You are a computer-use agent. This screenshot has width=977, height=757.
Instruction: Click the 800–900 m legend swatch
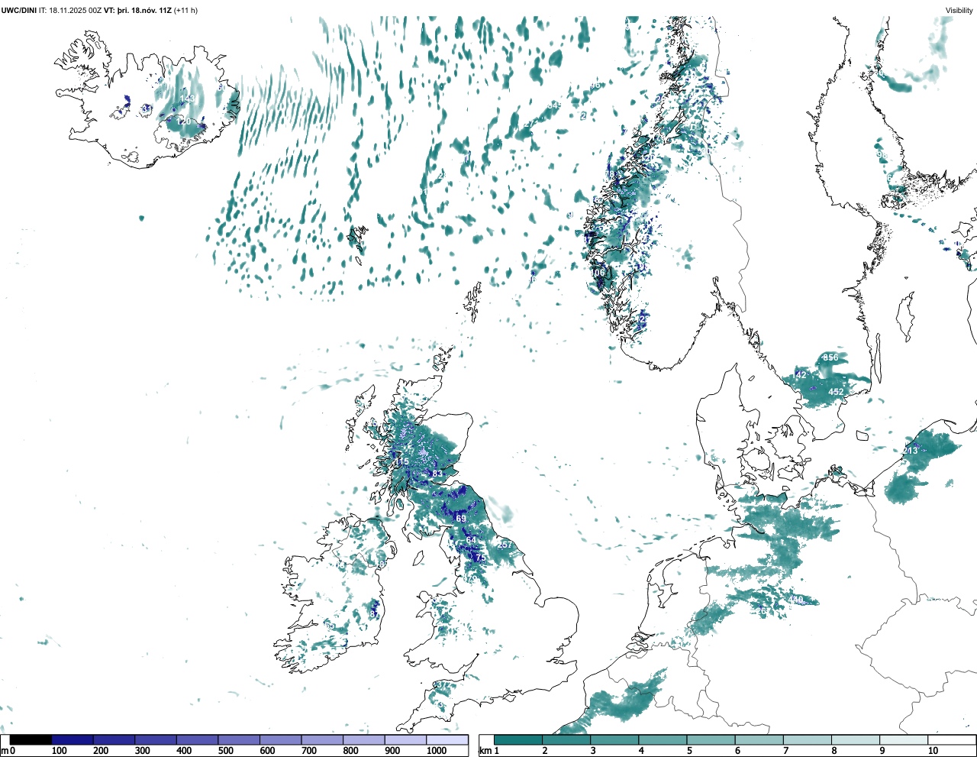tap(363, 739)
